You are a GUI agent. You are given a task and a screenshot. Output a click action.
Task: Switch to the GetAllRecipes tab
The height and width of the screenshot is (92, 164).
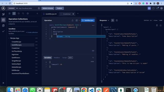coord(50,14)
